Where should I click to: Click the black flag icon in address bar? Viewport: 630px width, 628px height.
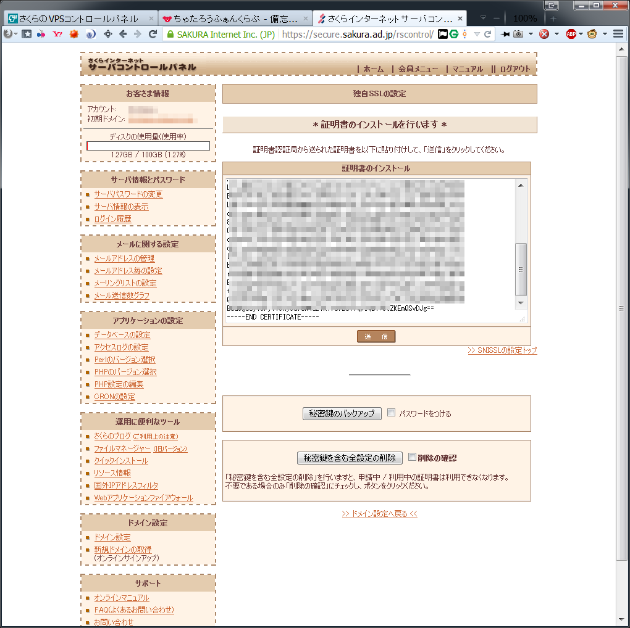(x=443, y=34)
